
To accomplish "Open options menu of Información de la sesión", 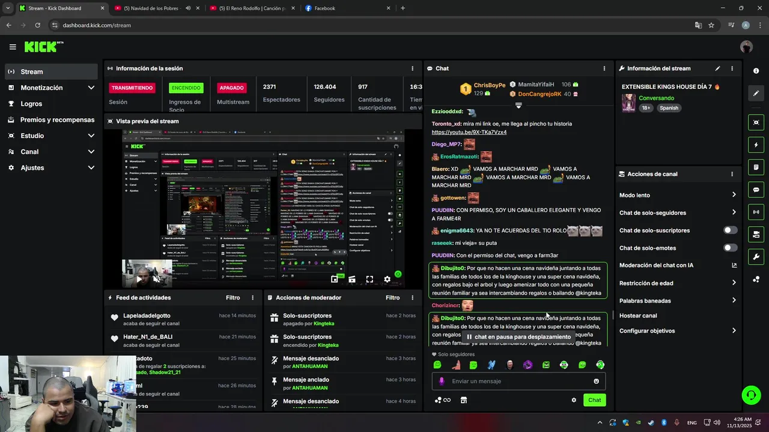I will point(412,68).
